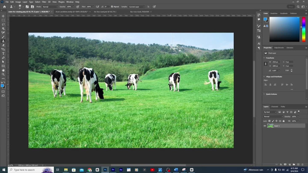This screenshot has width=308, height=173.
Task: Switch to Acne-problems.webp document tab
Action: click(x=71, y=12)
